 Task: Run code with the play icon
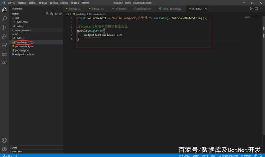[251, 9]
